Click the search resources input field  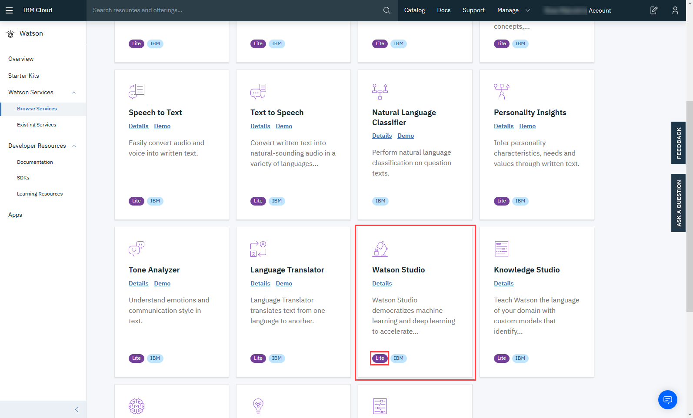click(235, 10)
